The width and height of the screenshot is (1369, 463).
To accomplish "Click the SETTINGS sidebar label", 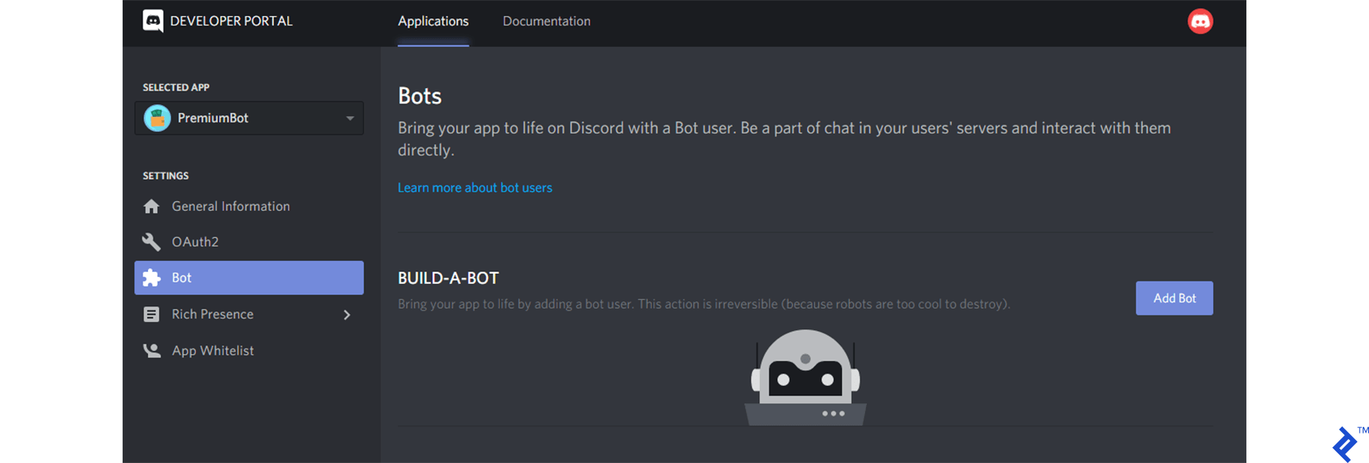I will (x=166, y=176).
